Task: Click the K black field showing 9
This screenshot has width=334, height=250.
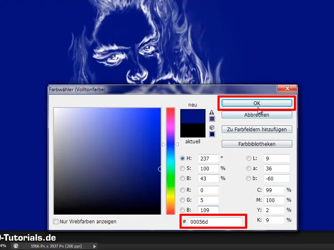Action: click(274, 220)
